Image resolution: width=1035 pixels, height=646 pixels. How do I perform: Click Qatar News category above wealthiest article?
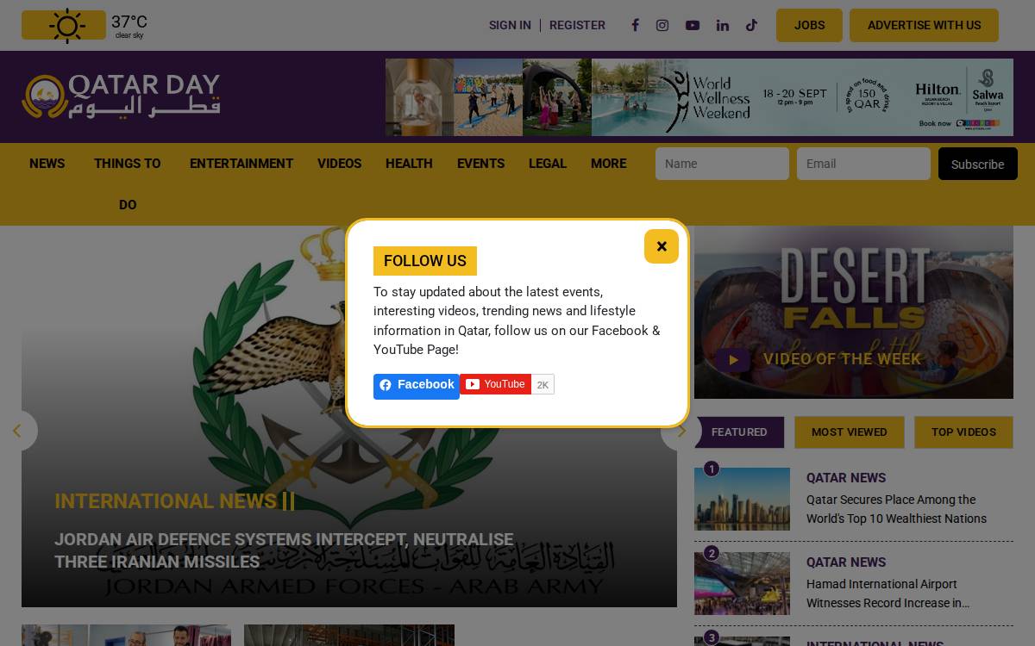846,478
